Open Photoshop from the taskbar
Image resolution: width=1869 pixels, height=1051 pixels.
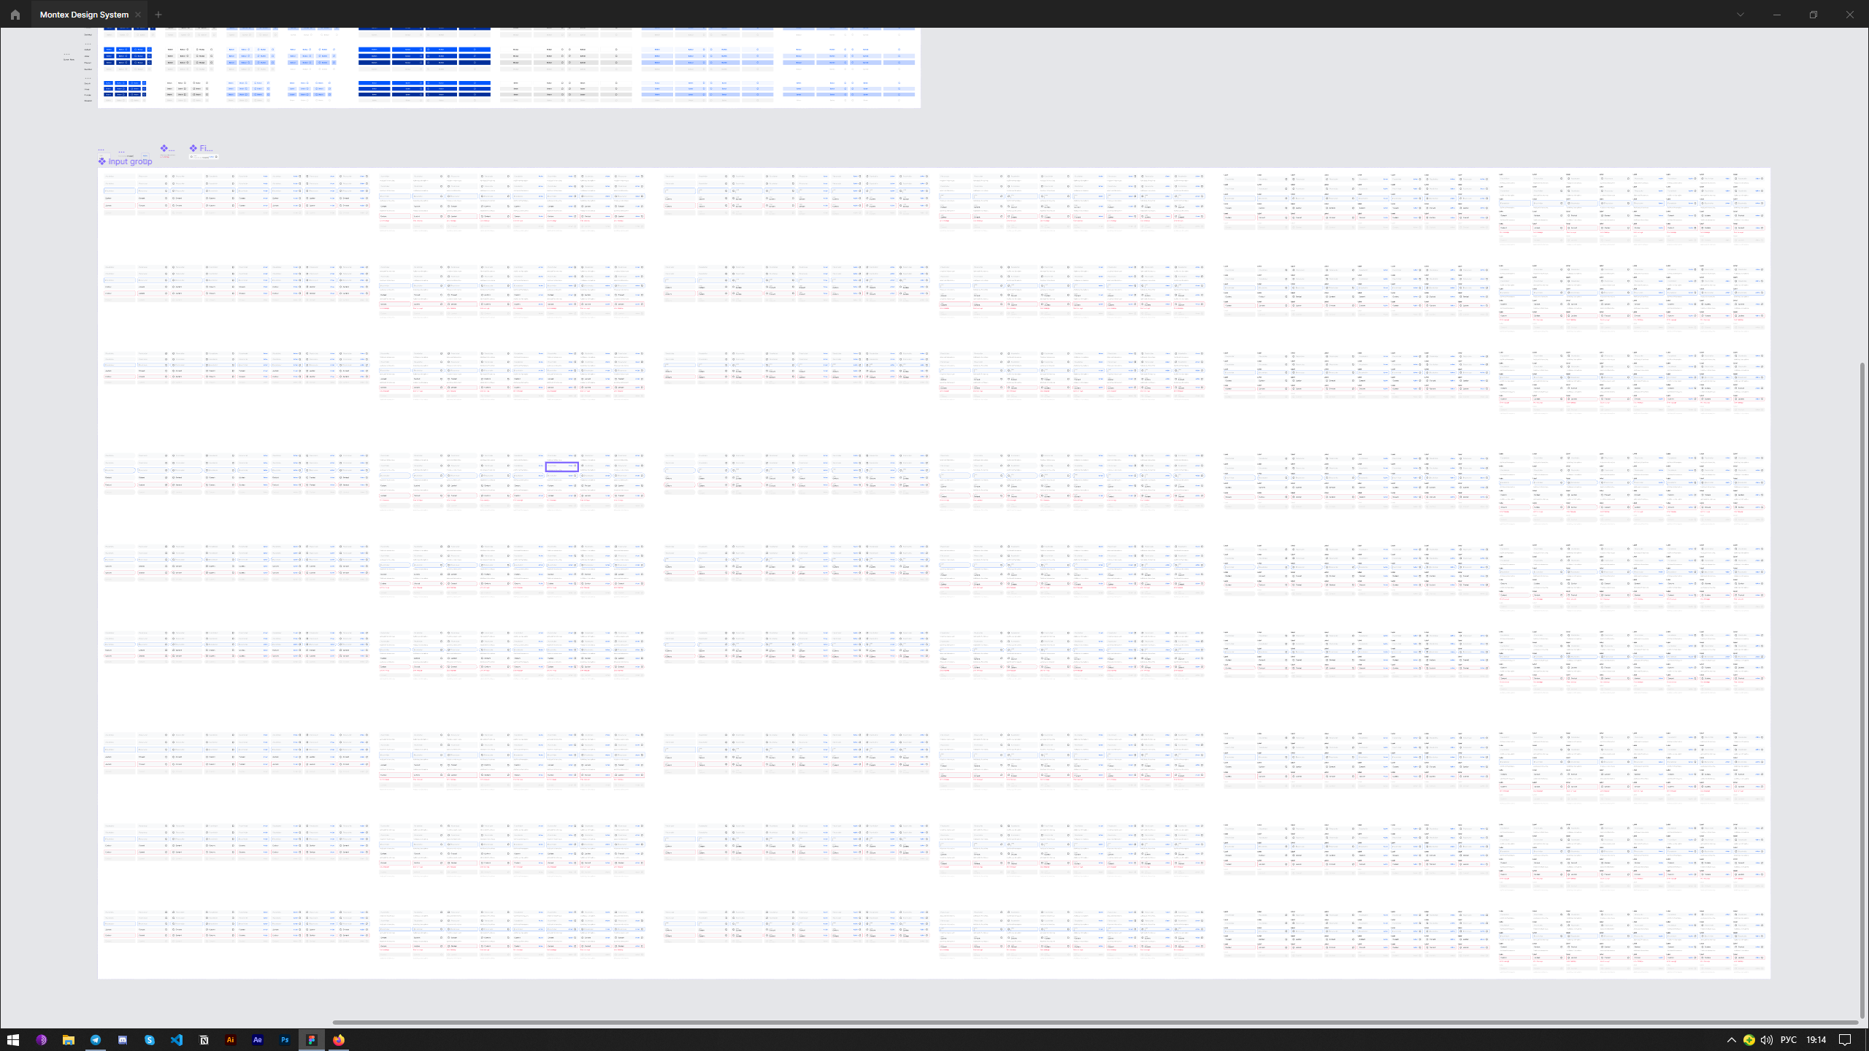click(x=285, y=1040)
